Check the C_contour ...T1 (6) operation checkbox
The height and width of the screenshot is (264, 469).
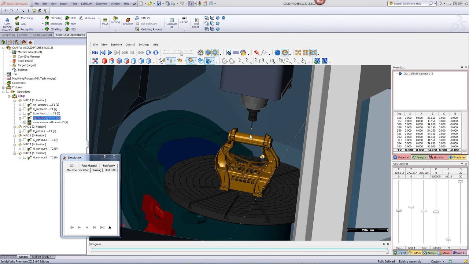tap(25, 131)
